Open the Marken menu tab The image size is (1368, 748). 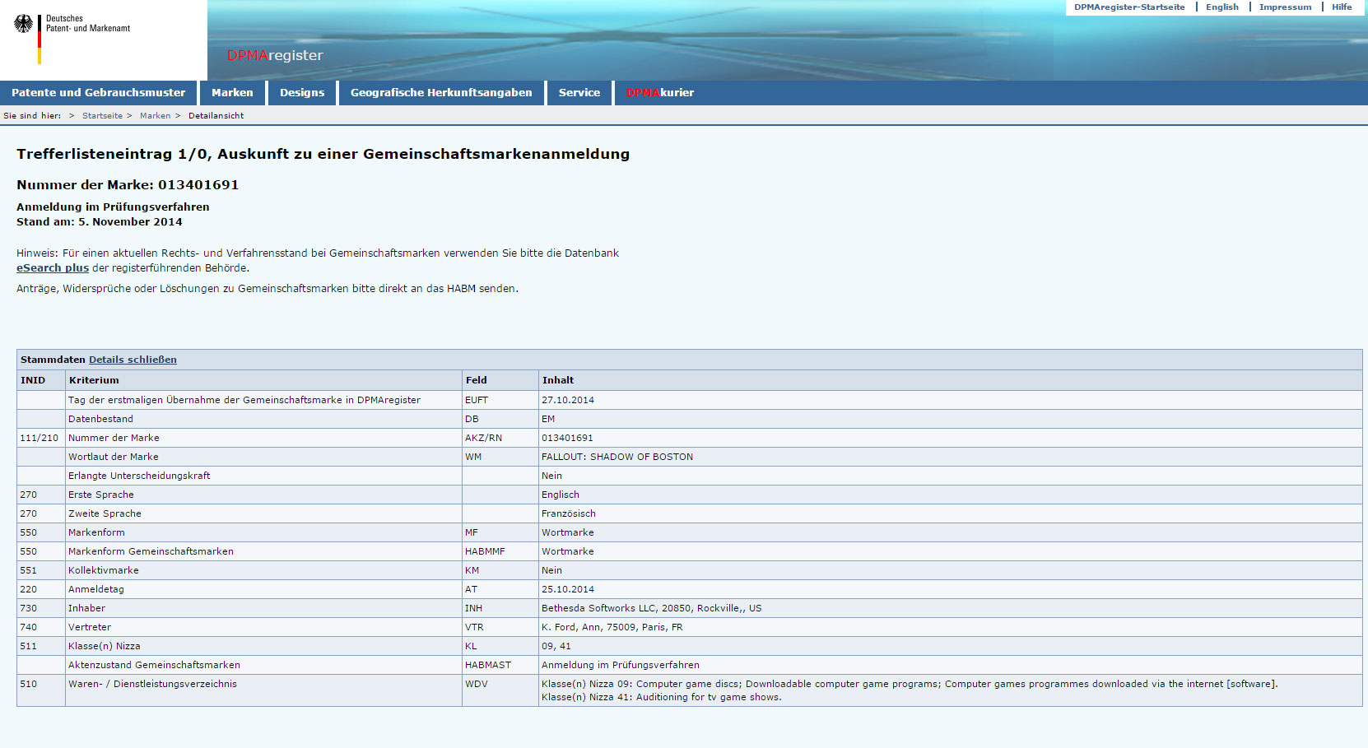point(232,93)
